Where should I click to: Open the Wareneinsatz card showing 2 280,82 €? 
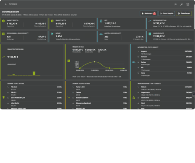(x=170, y=36)
